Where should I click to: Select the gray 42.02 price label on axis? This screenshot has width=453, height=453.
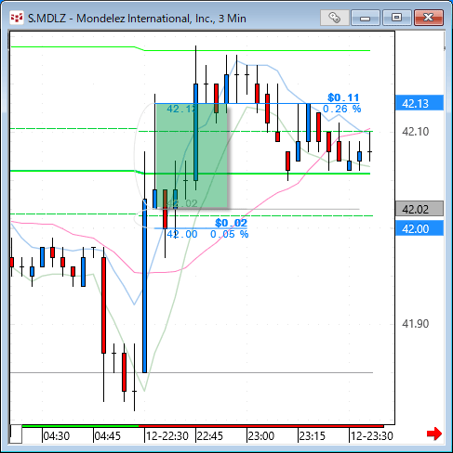pyautogui.click(x=420, y=209)
